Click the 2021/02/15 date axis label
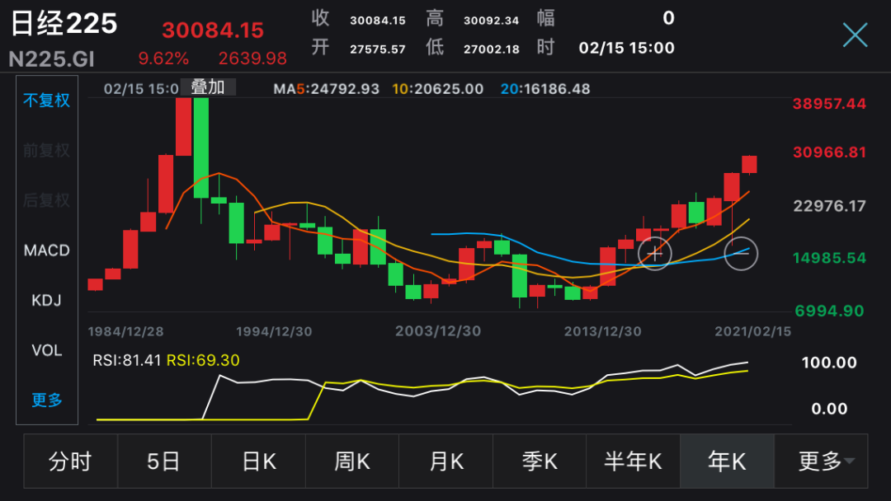Image resolution: width=891 pixels, height=501 pixels. (753, 331)
